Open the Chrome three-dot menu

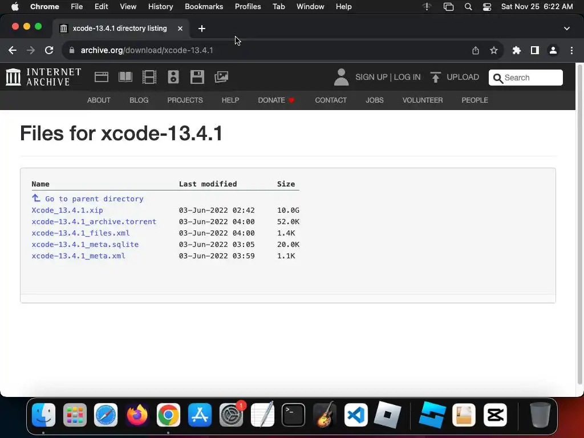(571, 50)
